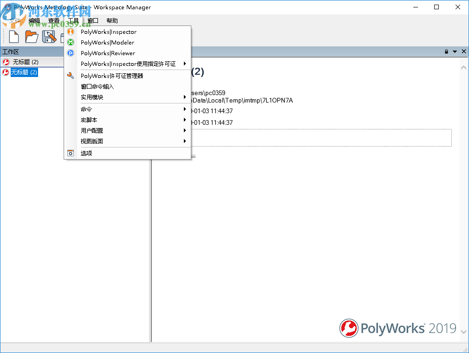
Task: Open the 查看 menu
Action: (53, 20)
